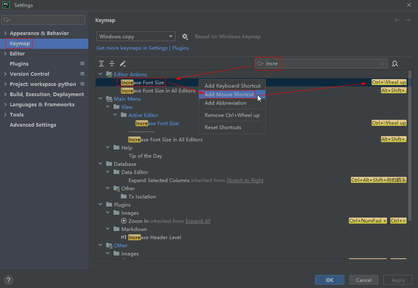The image size is (418, 288).
Task: Click the keymap filter field with 'incre'
Action: [321, 64]
